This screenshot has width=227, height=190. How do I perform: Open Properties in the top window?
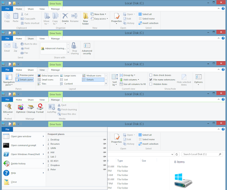(117, 18)
